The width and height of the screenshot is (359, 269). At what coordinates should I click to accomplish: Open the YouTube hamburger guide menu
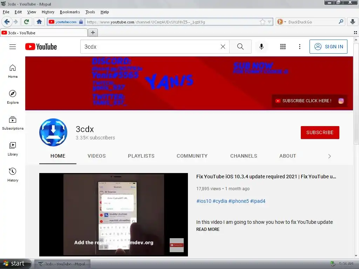[x=13, y=47]
